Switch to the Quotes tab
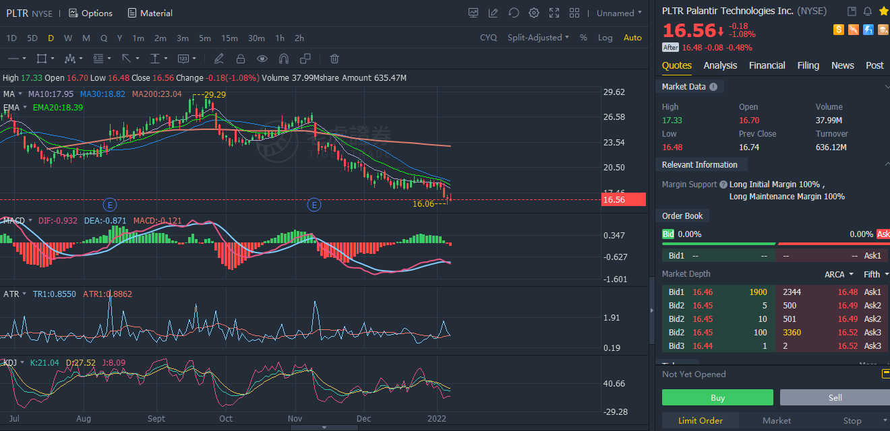Viewport: 890px width, 431px height. click(676, 65)
